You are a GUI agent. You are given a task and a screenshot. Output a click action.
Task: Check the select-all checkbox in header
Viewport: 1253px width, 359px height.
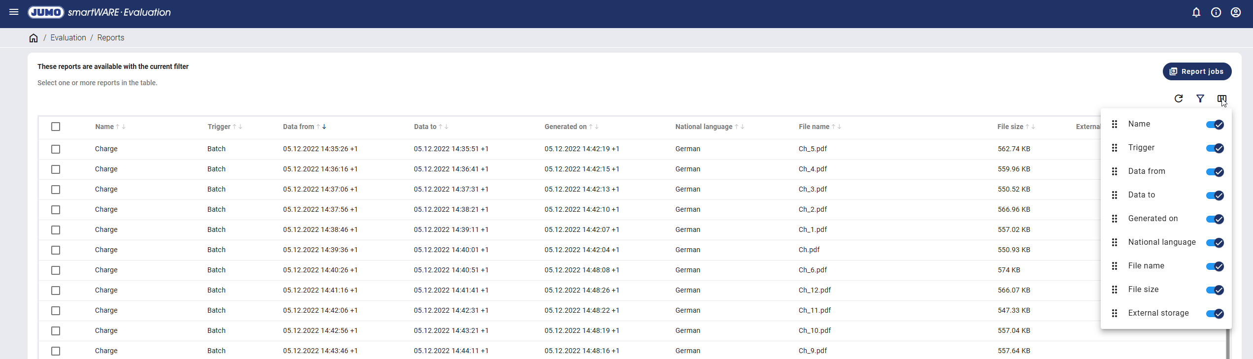coord(56,127)
